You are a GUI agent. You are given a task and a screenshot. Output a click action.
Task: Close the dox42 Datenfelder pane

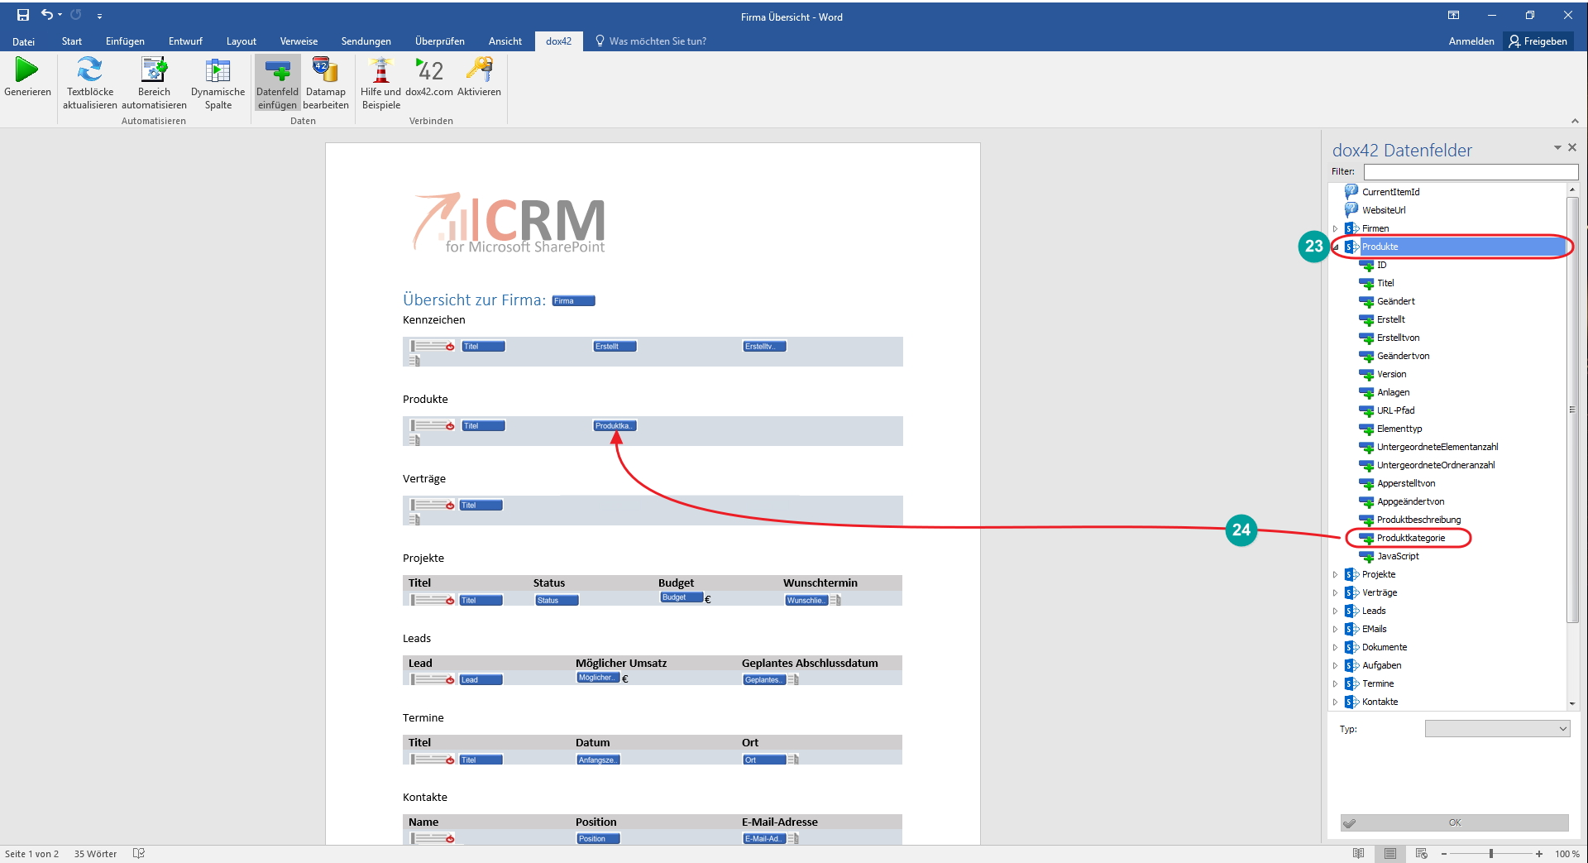pos(1572,147)
